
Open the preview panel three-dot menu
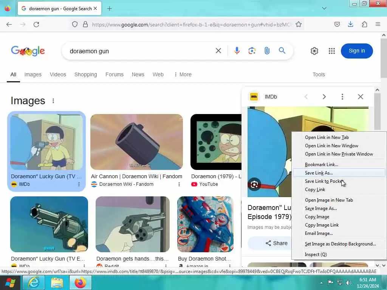pyautogui.click(x=342, y=97)
